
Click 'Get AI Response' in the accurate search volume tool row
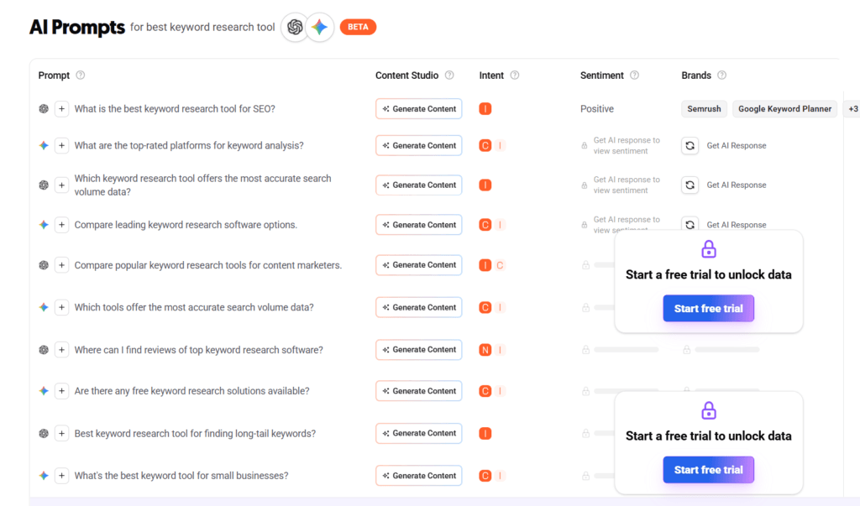[x=737, y=185]
